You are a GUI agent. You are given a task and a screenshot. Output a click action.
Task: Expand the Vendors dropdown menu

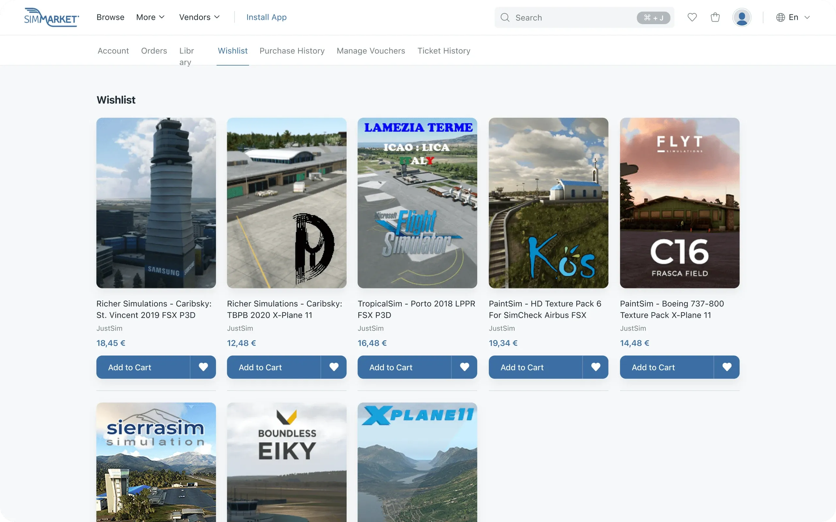coord(199,17)
